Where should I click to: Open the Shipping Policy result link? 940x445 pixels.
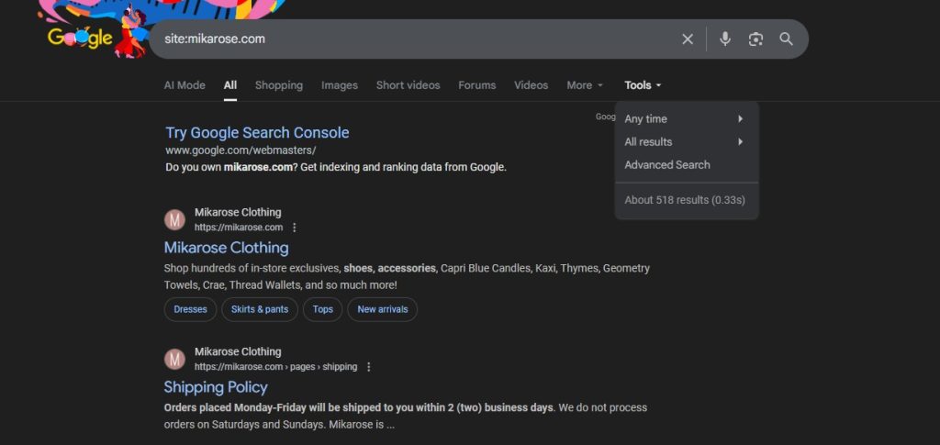pos(216,387)
